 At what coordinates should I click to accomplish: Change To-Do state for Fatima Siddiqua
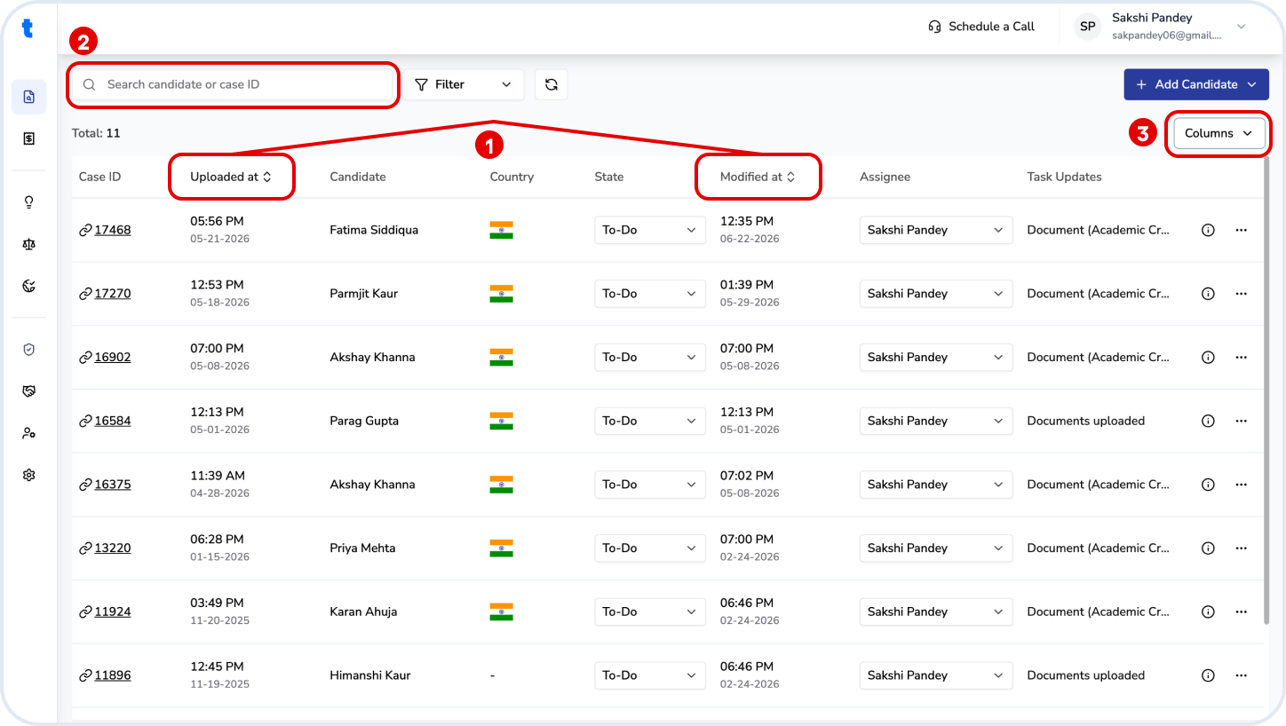[x=650, y=230]
